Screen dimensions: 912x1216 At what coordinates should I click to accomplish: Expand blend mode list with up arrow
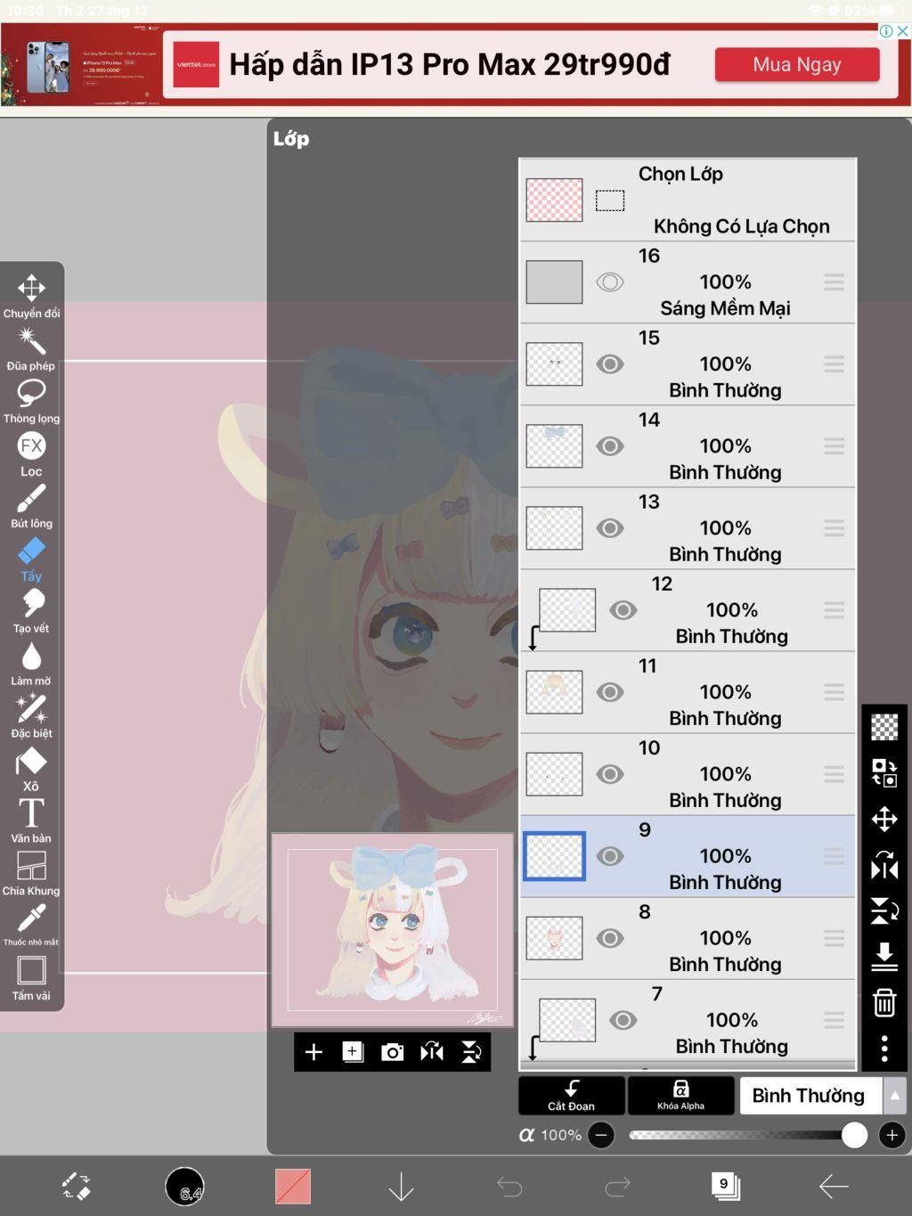pos(895,1096)
